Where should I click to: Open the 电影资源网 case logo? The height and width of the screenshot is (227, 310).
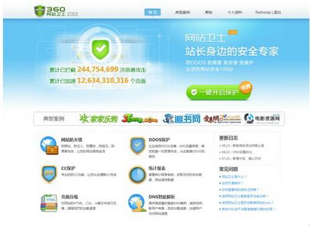click(262, 119)
